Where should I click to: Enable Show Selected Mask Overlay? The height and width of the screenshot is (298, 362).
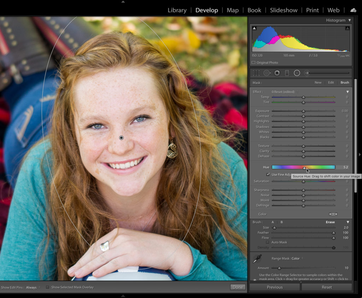[47, 287]
